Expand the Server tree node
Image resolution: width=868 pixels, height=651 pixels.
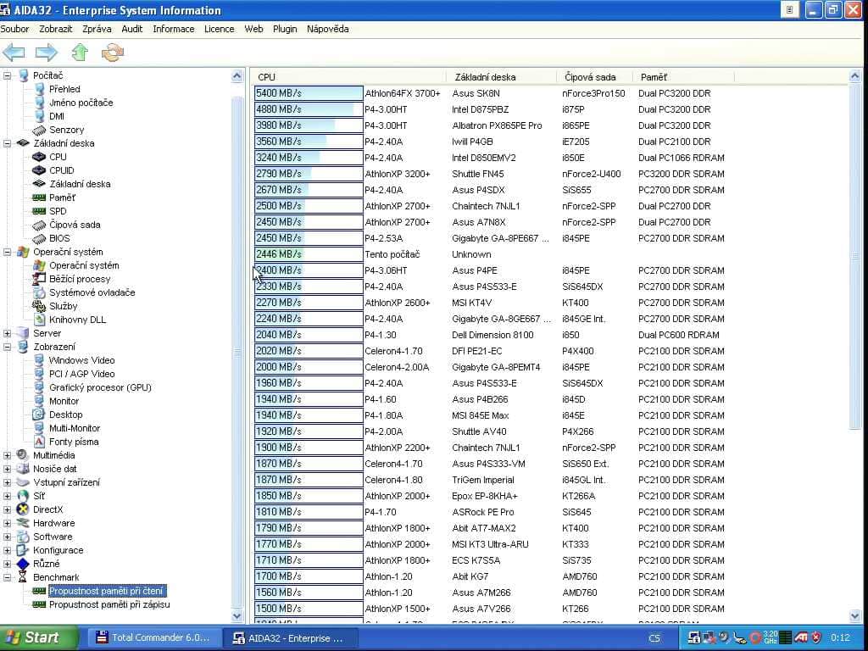coord(7,333)
